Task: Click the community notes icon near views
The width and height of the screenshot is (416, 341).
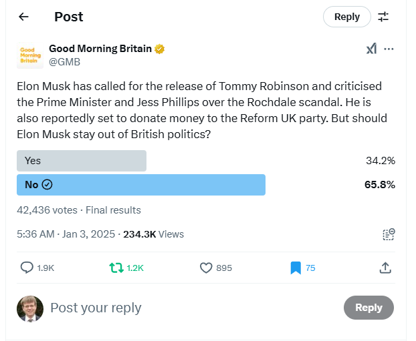Action: [x=389, y=234]
